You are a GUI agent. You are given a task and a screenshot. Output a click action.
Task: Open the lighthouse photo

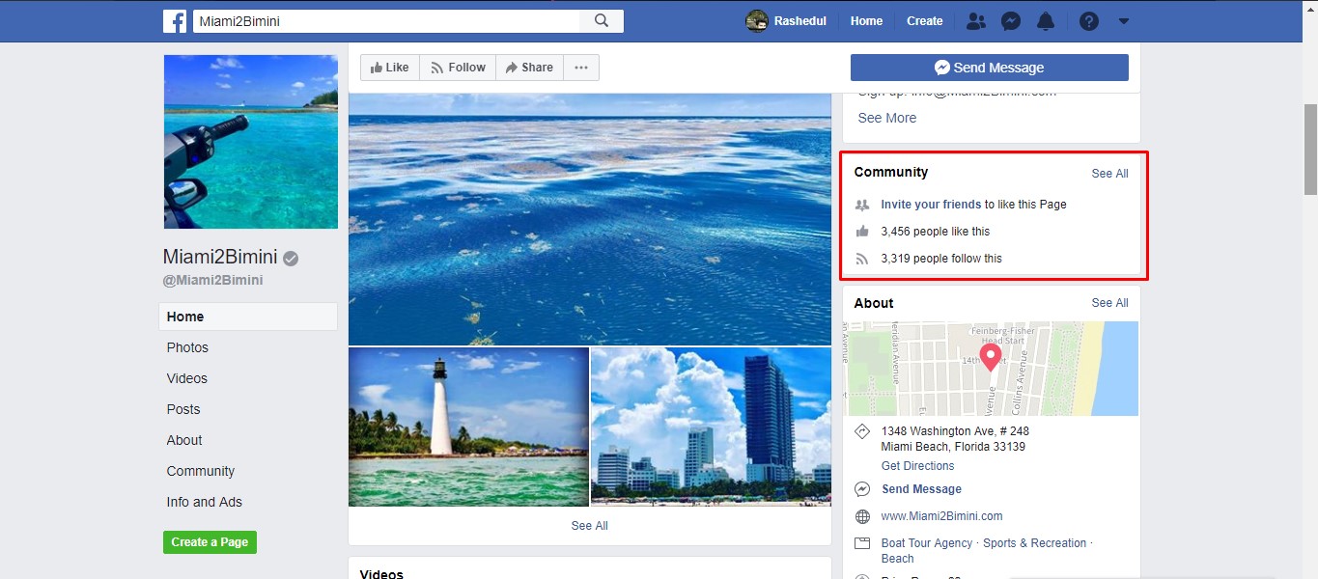468,427
